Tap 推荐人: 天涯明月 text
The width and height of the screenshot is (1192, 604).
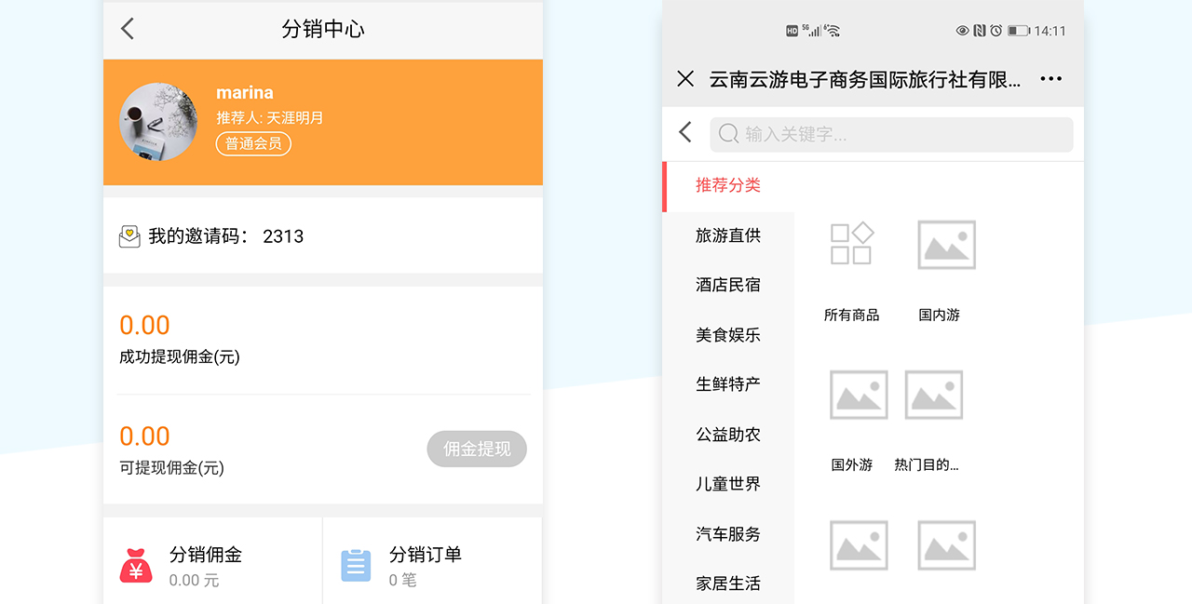point(270,118)
